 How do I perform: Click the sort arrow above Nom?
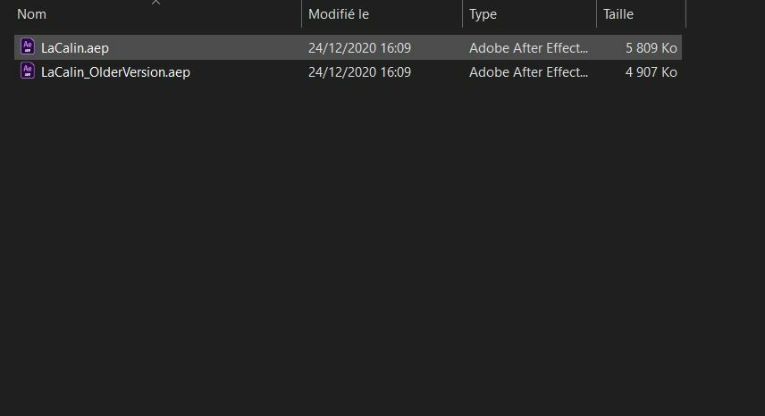tap(156, 3)
